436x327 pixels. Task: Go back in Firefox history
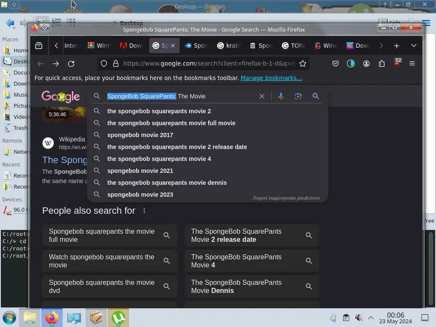click(x=40, y=64)
